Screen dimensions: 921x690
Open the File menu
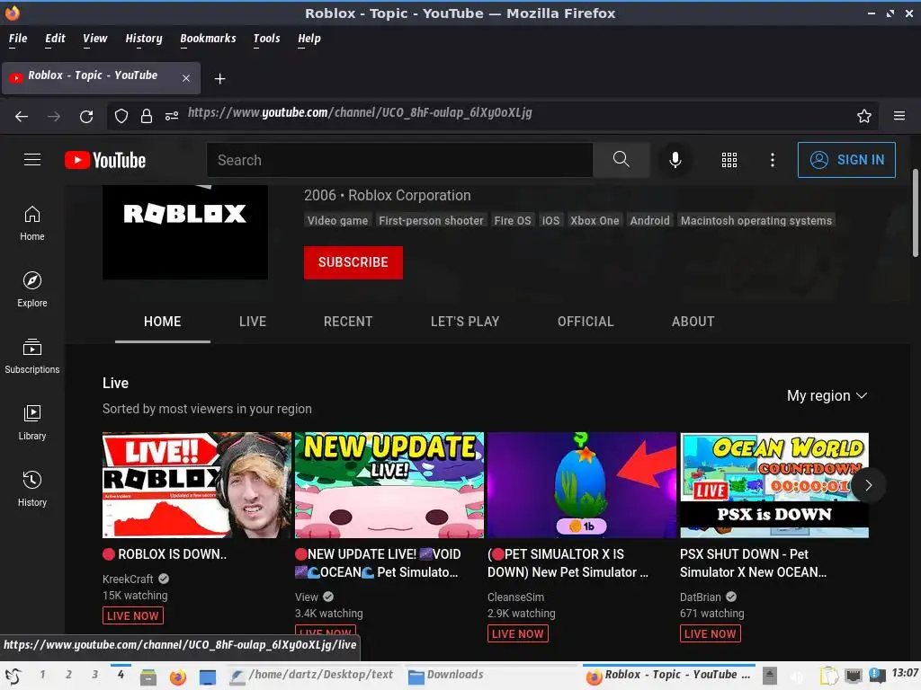pyautogui.click(x=18, y=39)
